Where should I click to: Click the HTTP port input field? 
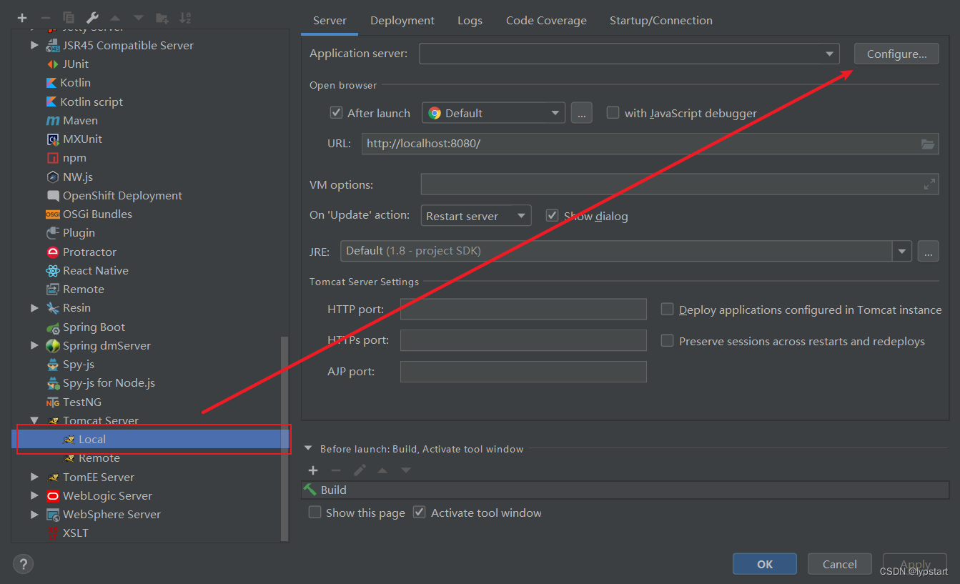click(523, 309)
